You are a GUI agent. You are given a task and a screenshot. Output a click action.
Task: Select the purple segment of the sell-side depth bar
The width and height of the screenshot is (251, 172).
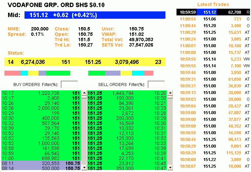click(x=113, y=73)
